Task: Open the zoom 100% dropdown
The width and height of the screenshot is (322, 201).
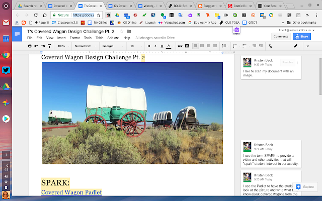Action: pos(63,46)
